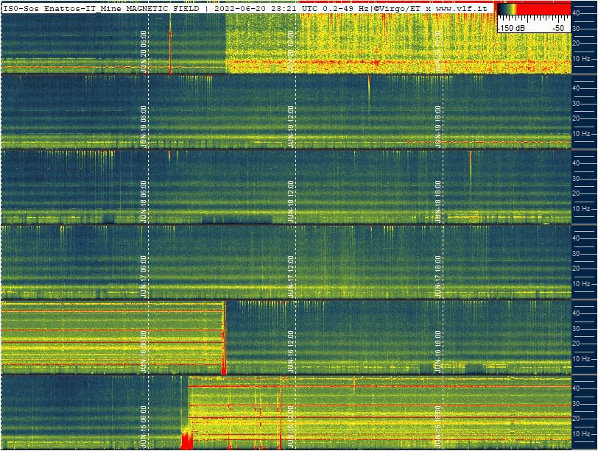Click the JUN 17 06:00 time marker
598x451 pixels.
click(144, 277)
